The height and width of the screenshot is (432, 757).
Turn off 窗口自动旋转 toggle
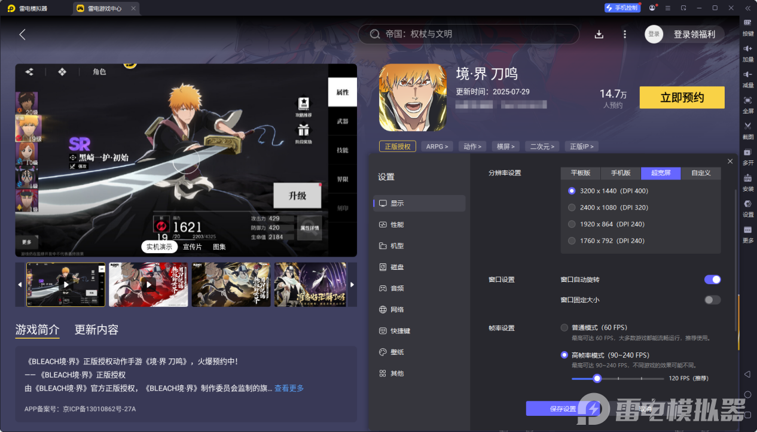tap(712, 279)
